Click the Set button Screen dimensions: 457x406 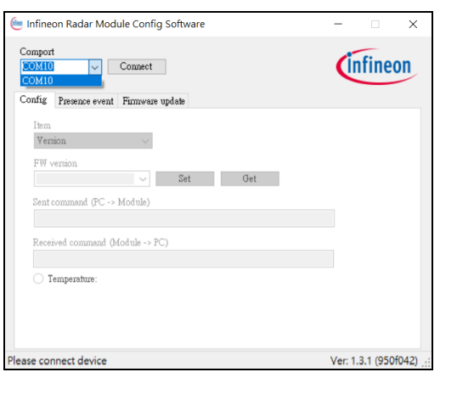pos(185,178)
